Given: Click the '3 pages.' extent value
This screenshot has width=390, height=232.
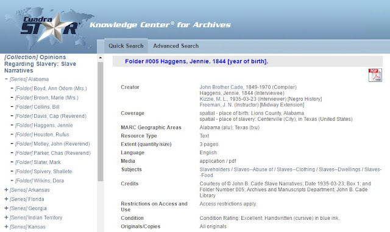Looking at the screenshot, I should [210, 145].
